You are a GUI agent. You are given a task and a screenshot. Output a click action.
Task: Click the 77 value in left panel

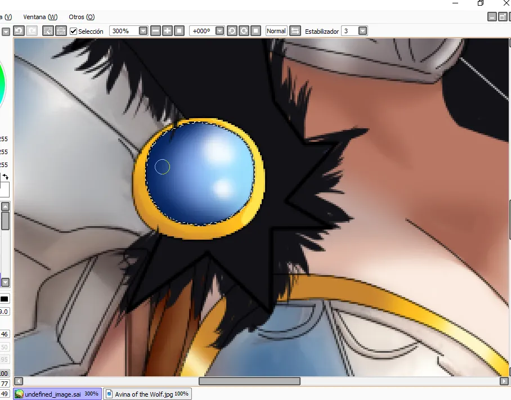pyautogui.click(x=5, y=384)
